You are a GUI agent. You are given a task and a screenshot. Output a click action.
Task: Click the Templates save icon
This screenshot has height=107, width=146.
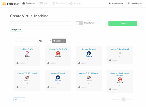tap(54, 3)
